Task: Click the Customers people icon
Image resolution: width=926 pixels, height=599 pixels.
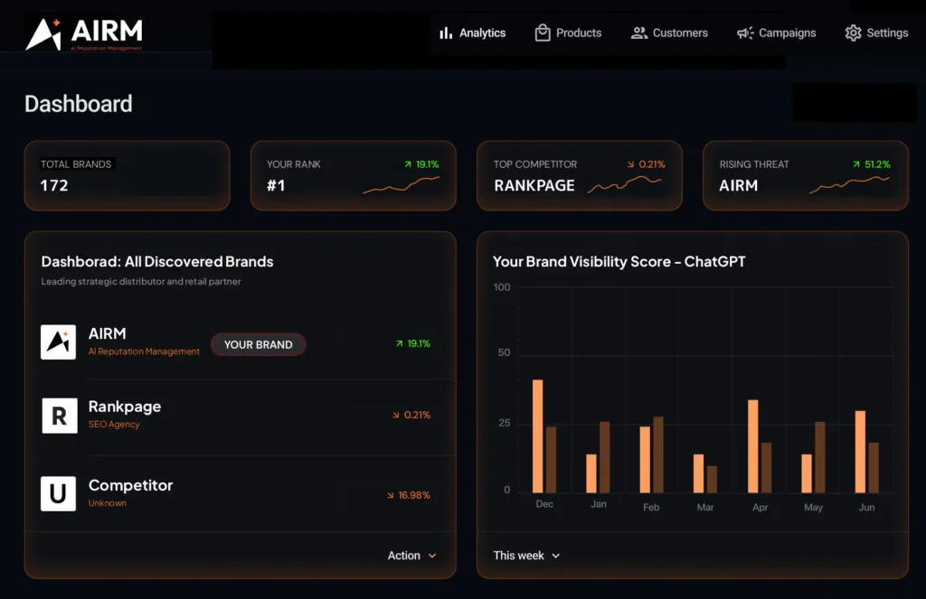Action: click(x=638, y=33)
